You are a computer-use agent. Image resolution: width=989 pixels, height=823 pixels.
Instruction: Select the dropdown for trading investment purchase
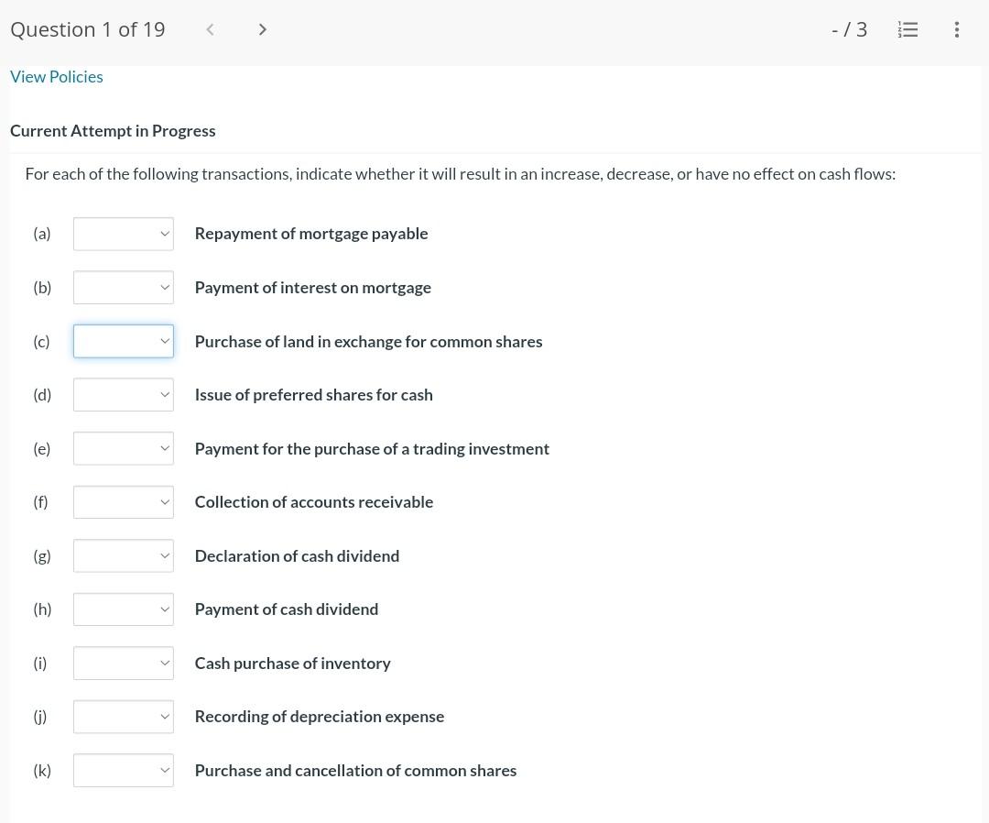(123, 448)
